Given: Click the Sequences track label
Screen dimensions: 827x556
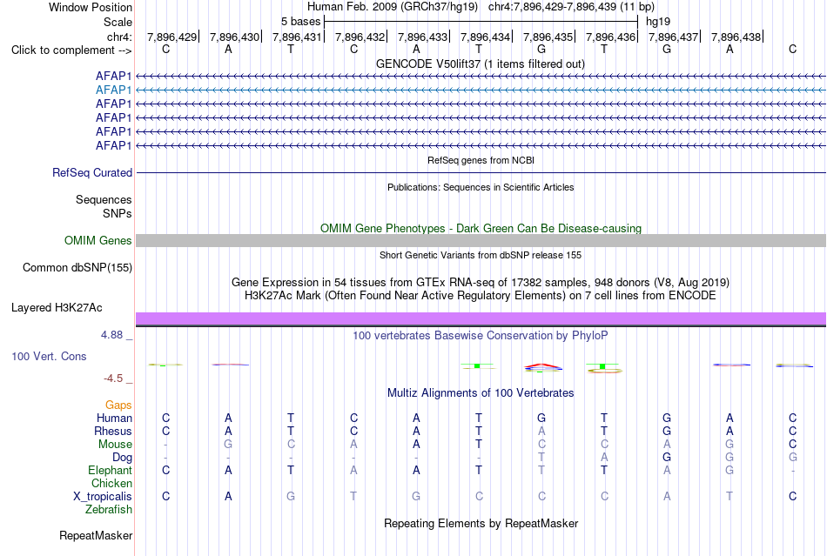Looking at the screenshot, I should point(104,200).
